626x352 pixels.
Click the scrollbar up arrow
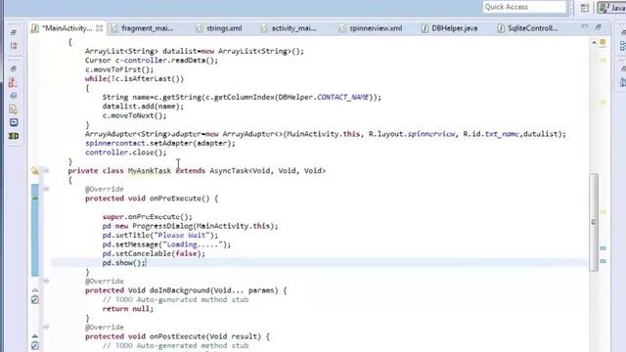pos(594,42)
